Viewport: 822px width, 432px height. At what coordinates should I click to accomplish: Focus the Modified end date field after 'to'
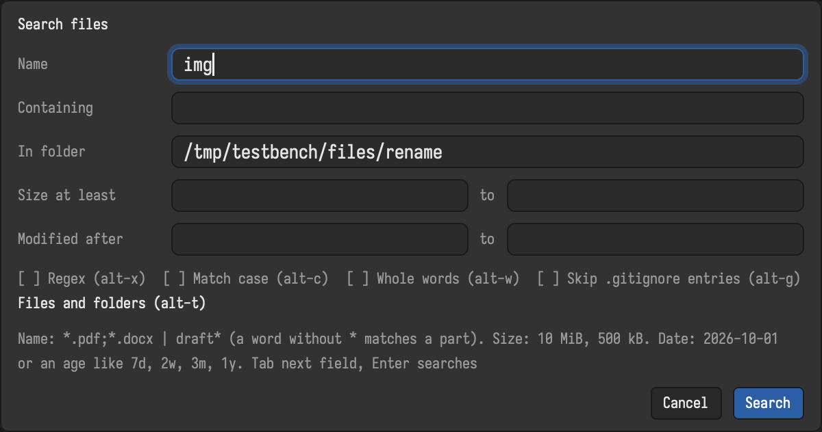click(655, 239)
